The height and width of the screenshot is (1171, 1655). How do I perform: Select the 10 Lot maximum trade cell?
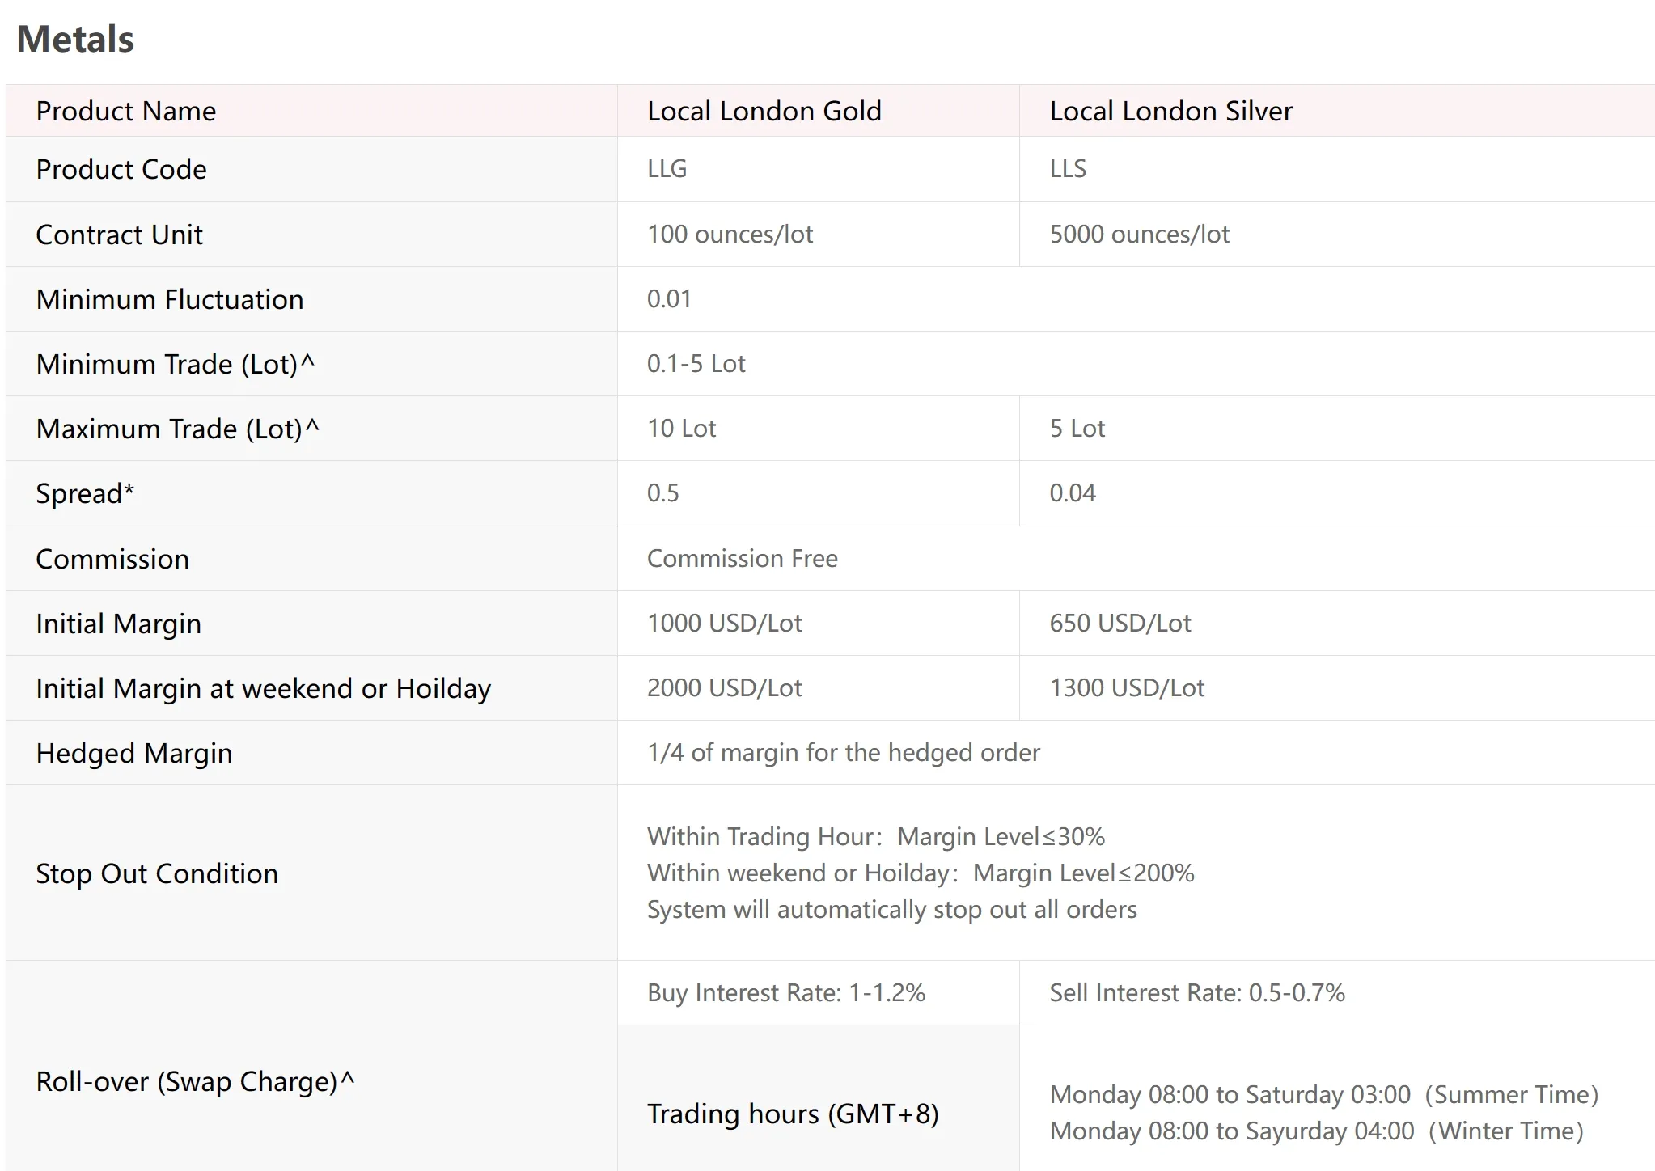[818, 429]
